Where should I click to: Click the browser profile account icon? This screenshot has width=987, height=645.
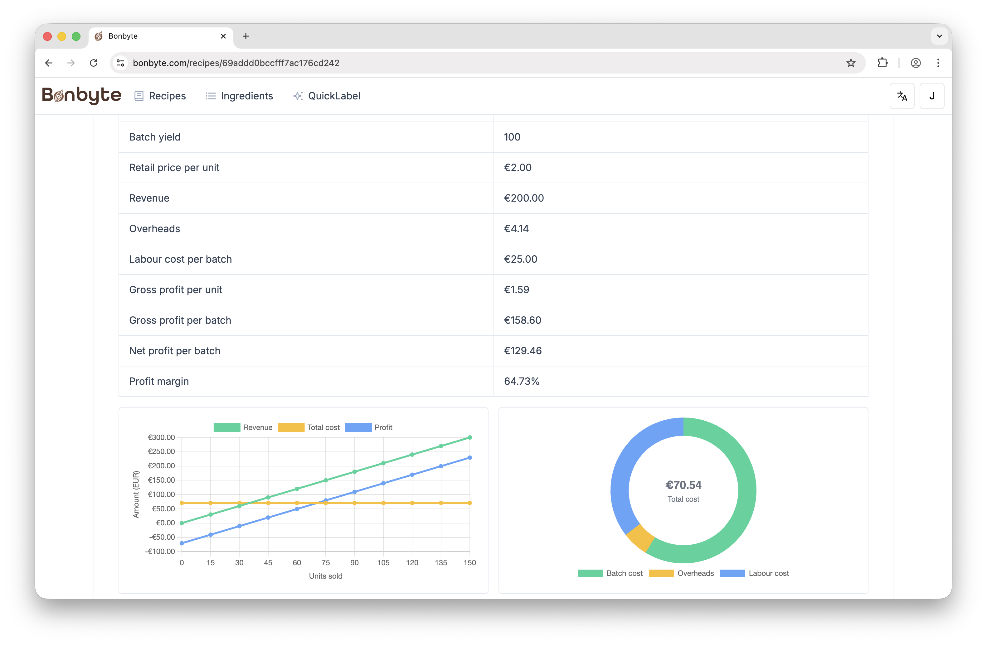coord(916,63)
